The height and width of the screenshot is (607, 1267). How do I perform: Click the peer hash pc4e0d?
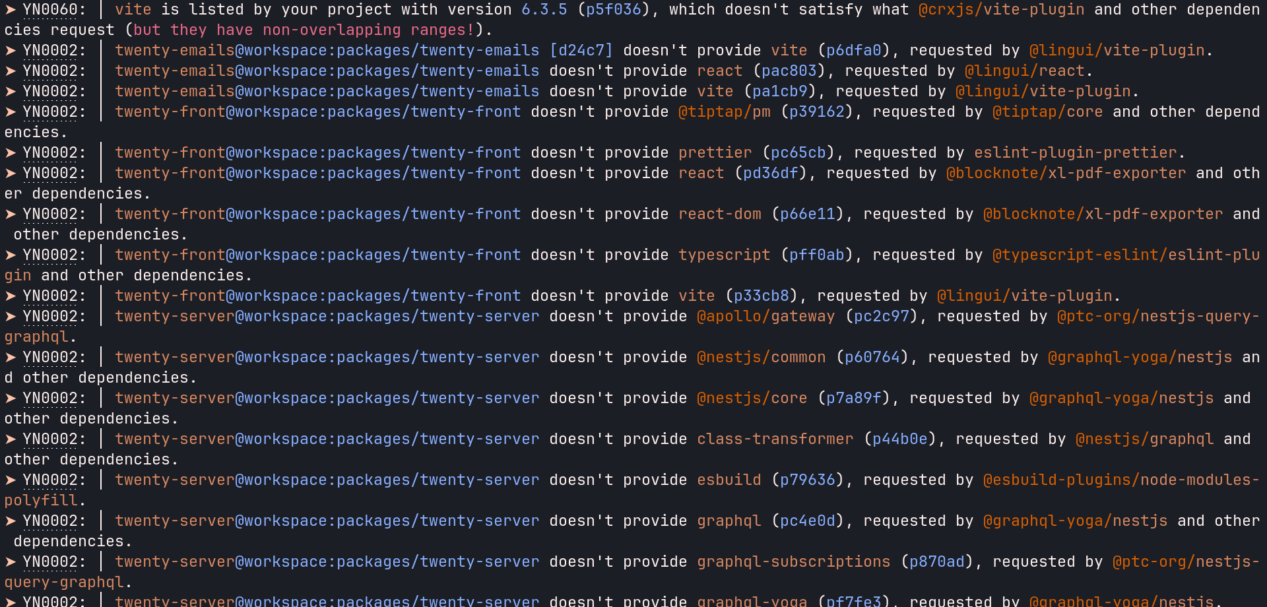808,521
